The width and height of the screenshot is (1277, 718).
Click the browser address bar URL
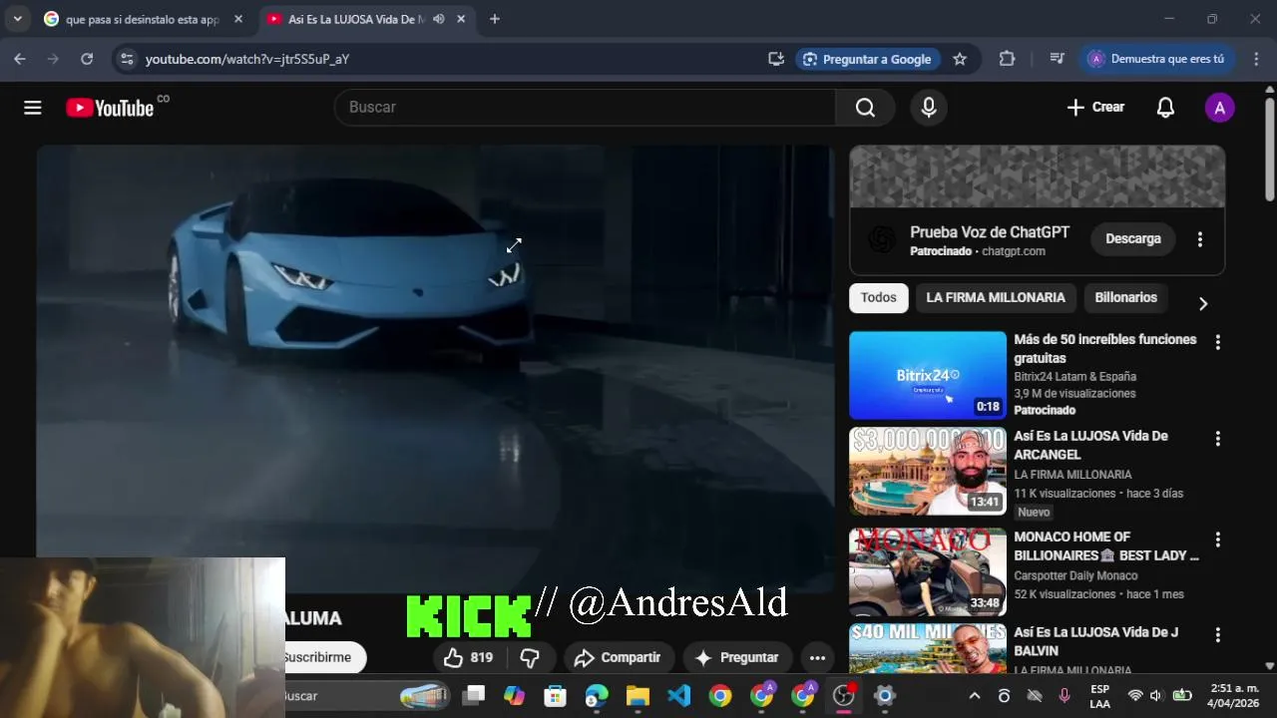[x=247, y=59]
